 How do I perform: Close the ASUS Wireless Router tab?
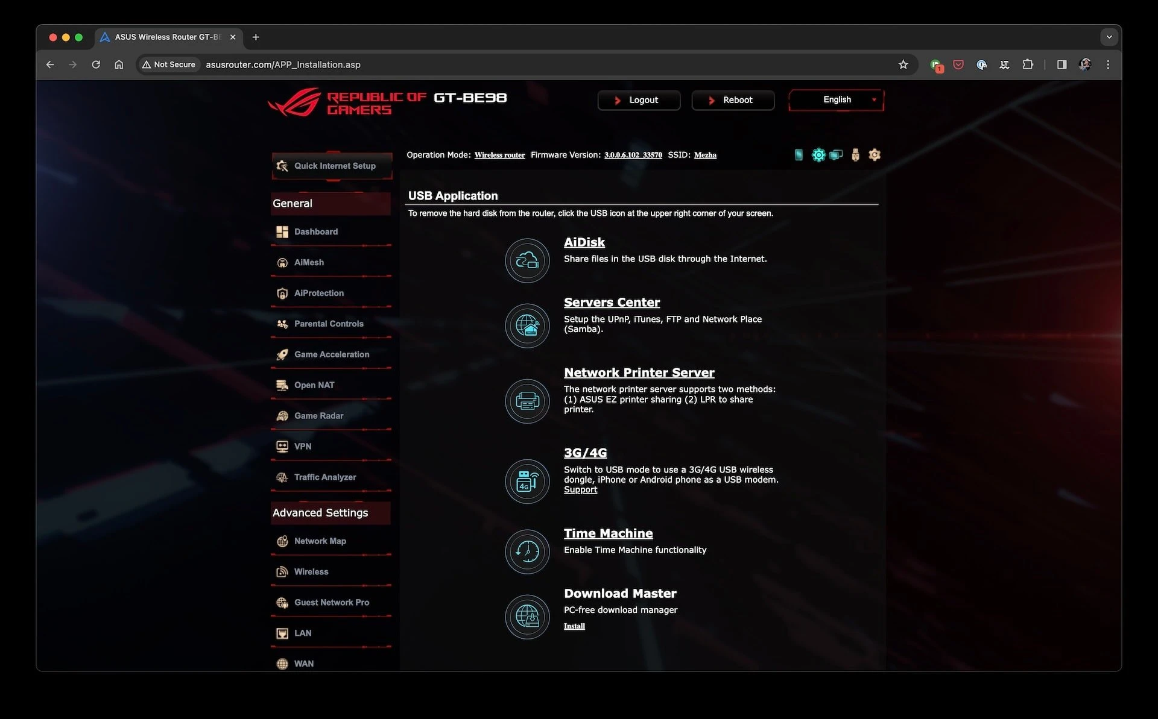click(x=233, y=37)
